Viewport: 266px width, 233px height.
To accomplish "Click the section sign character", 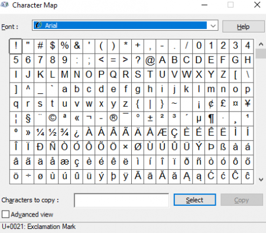I will click(28, 118).
